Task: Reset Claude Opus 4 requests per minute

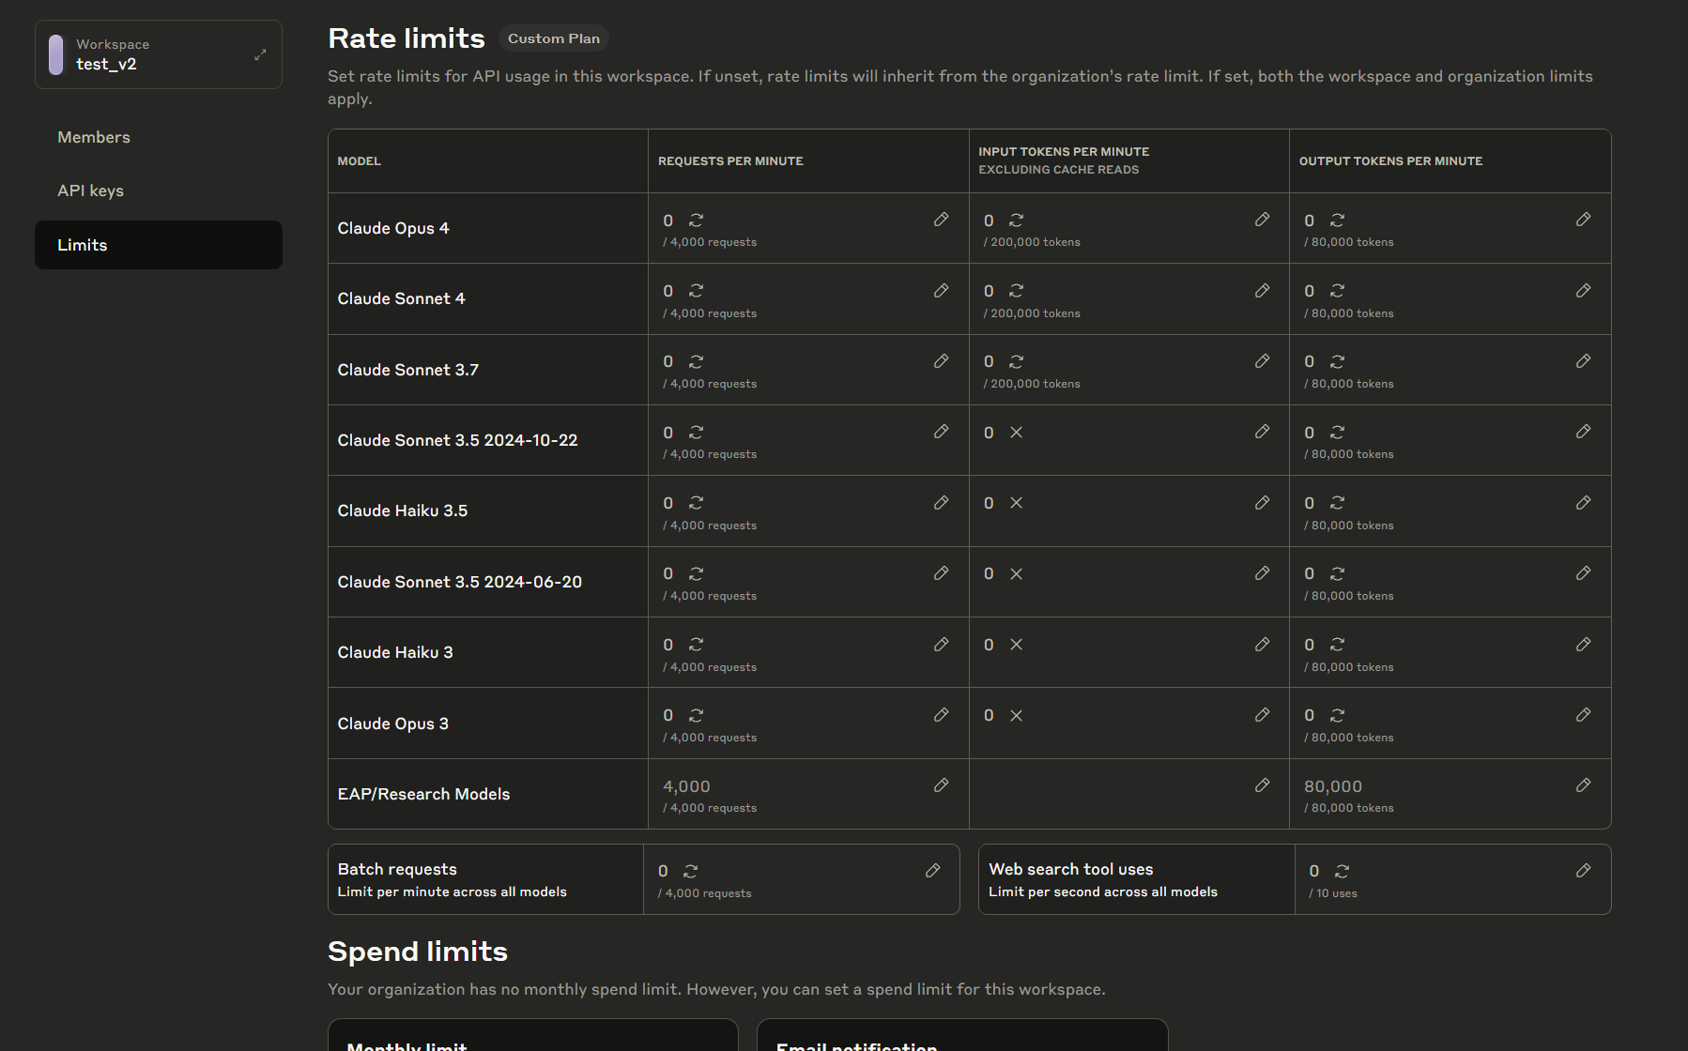Action: coord(696,221)
